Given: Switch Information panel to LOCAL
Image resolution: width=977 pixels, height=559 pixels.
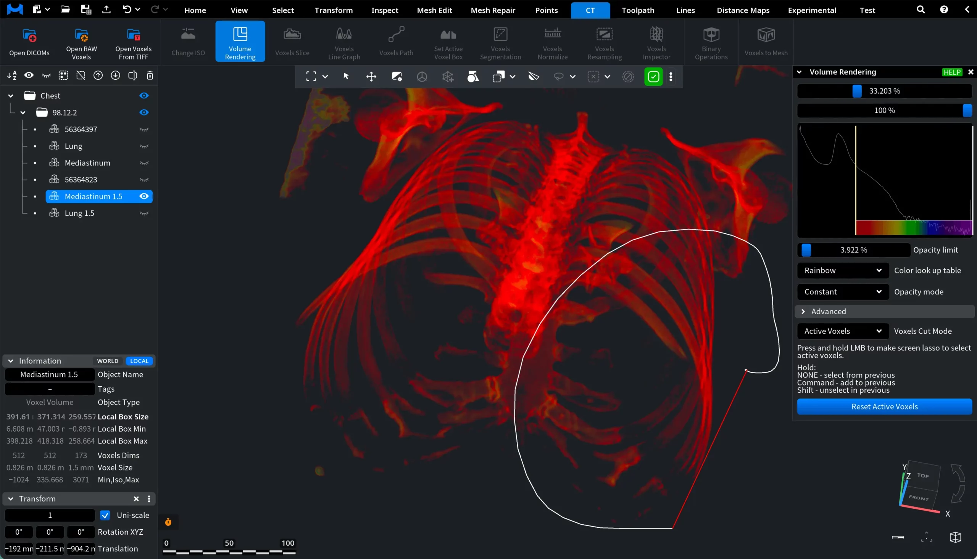Looking at the screenshot, I should pyautogui.click(x=139, y=361).
